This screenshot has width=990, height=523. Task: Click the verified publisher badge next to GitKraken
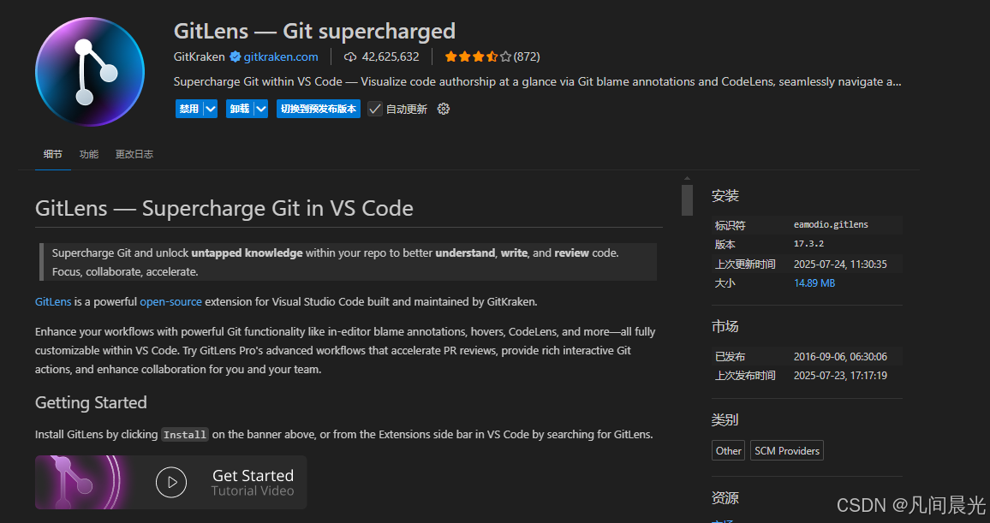pos(235,56)
